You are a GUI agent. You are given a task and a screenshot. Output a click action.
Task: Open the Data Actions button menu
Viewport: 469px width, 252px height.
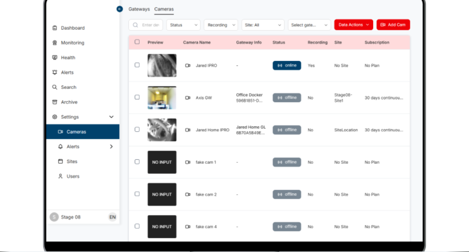click(353, 25)
